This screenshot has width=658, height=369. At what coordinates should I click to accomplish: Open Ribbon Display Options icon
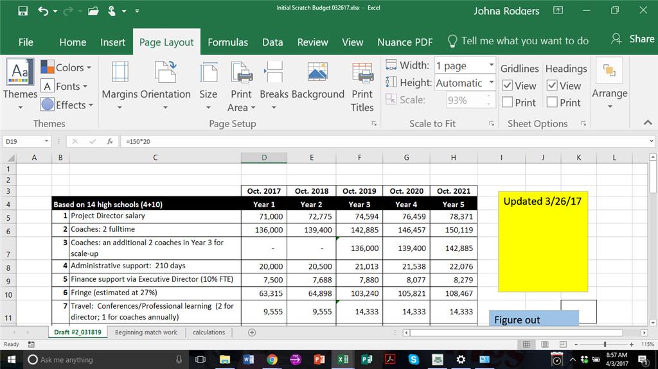pyautogui.click(x=558, y=10)
